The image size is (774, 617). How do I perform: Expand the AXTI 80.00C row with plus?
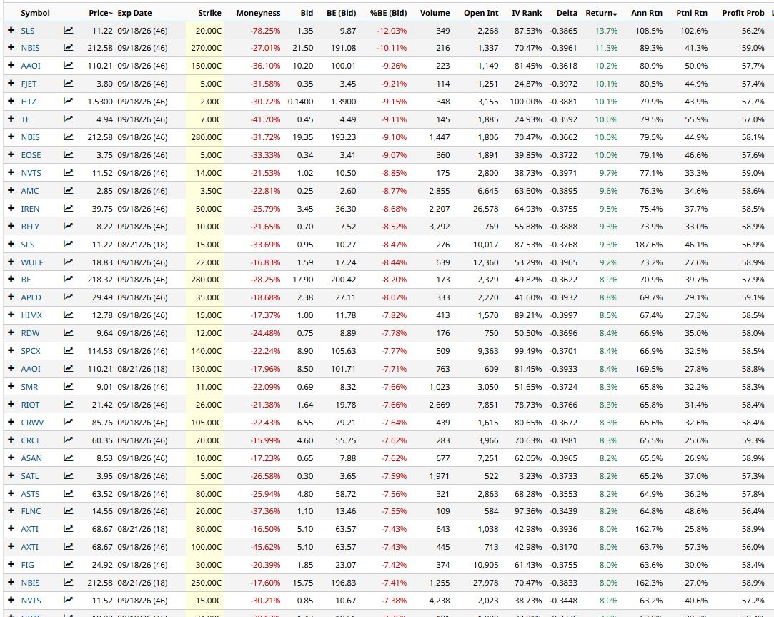tap(11, 528)
